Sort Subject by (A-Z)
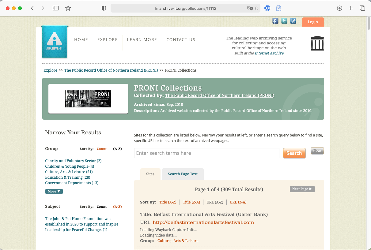371x250 pixels. [117, 207]
